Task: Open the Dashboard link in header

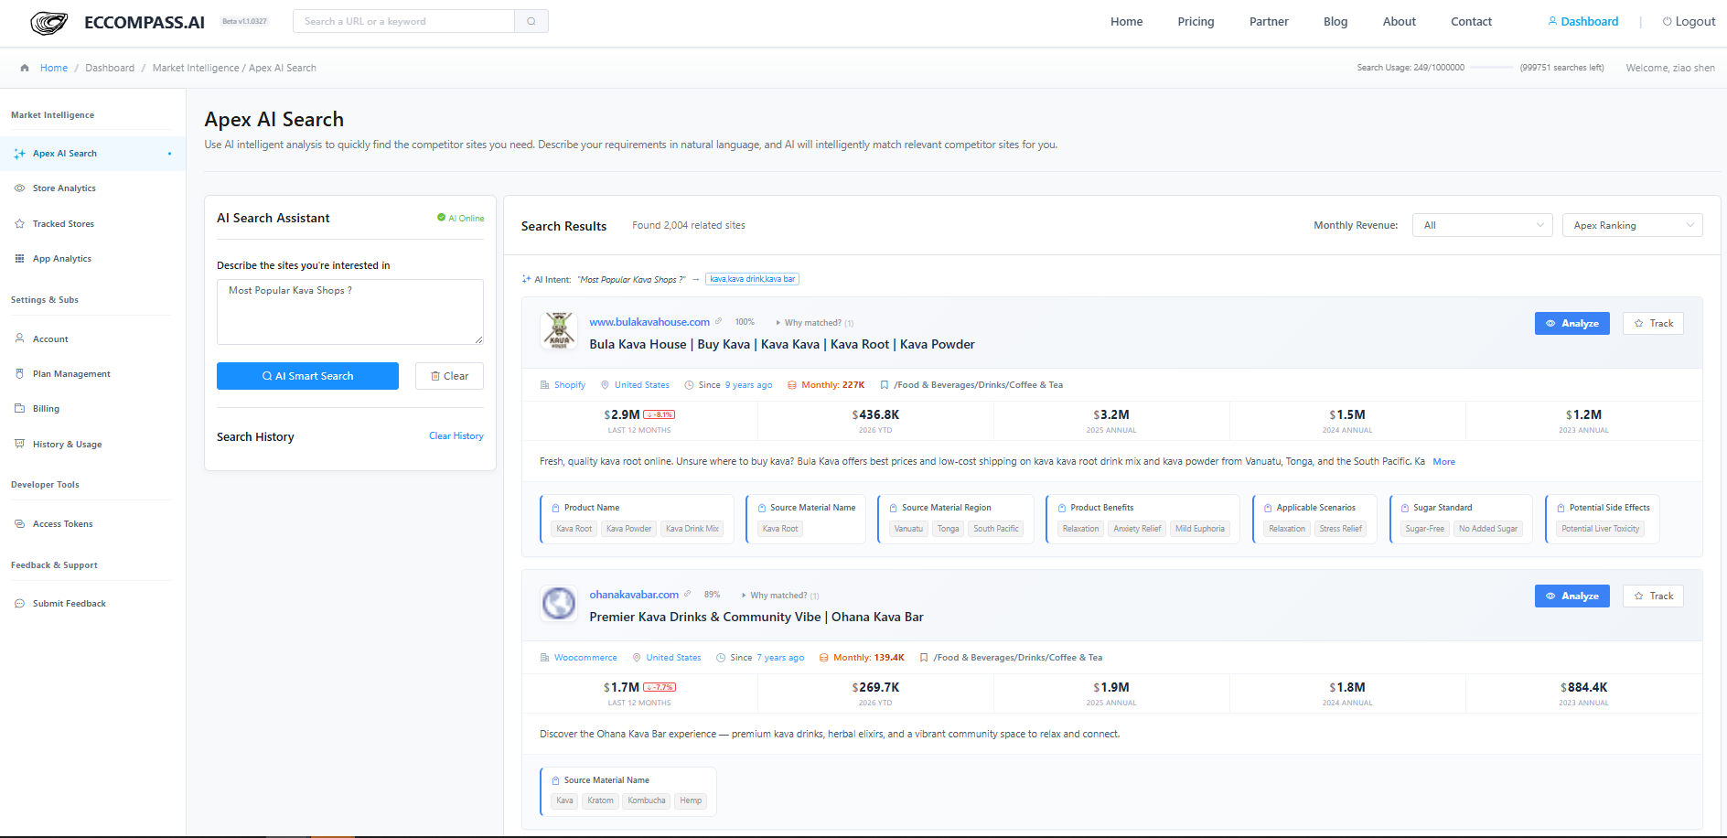Action: pos(1583,22)
